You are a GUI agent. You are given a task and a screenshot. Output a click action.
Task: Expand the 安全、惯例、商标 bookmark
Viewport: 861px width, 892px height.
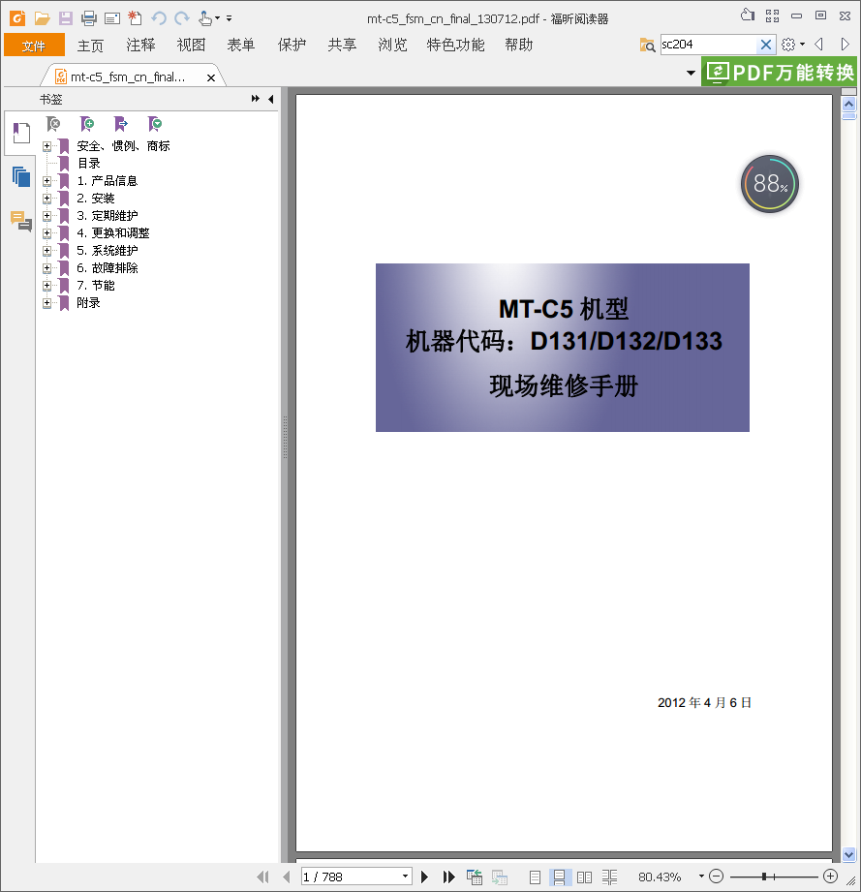[x=46, y=146]
